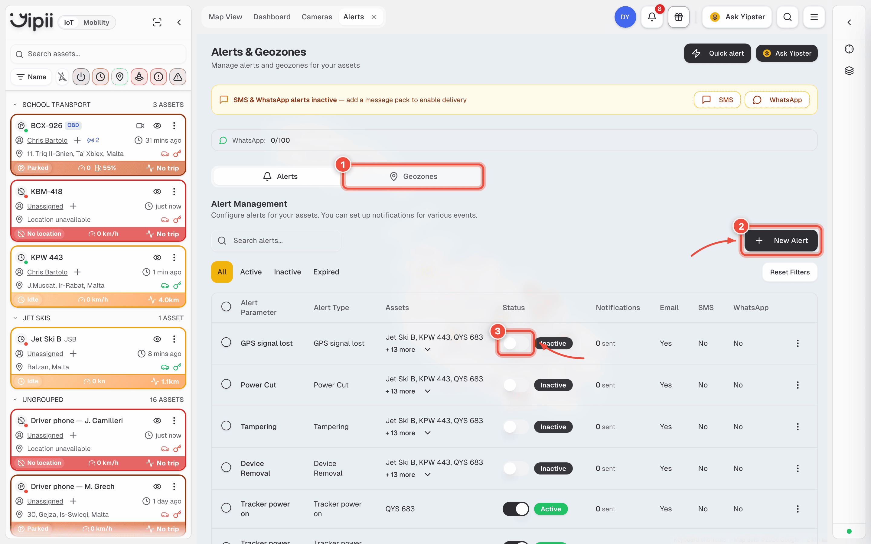This screenshot has width=871, height=544.
Task: Filter alerts by Active
Action: 251,272
